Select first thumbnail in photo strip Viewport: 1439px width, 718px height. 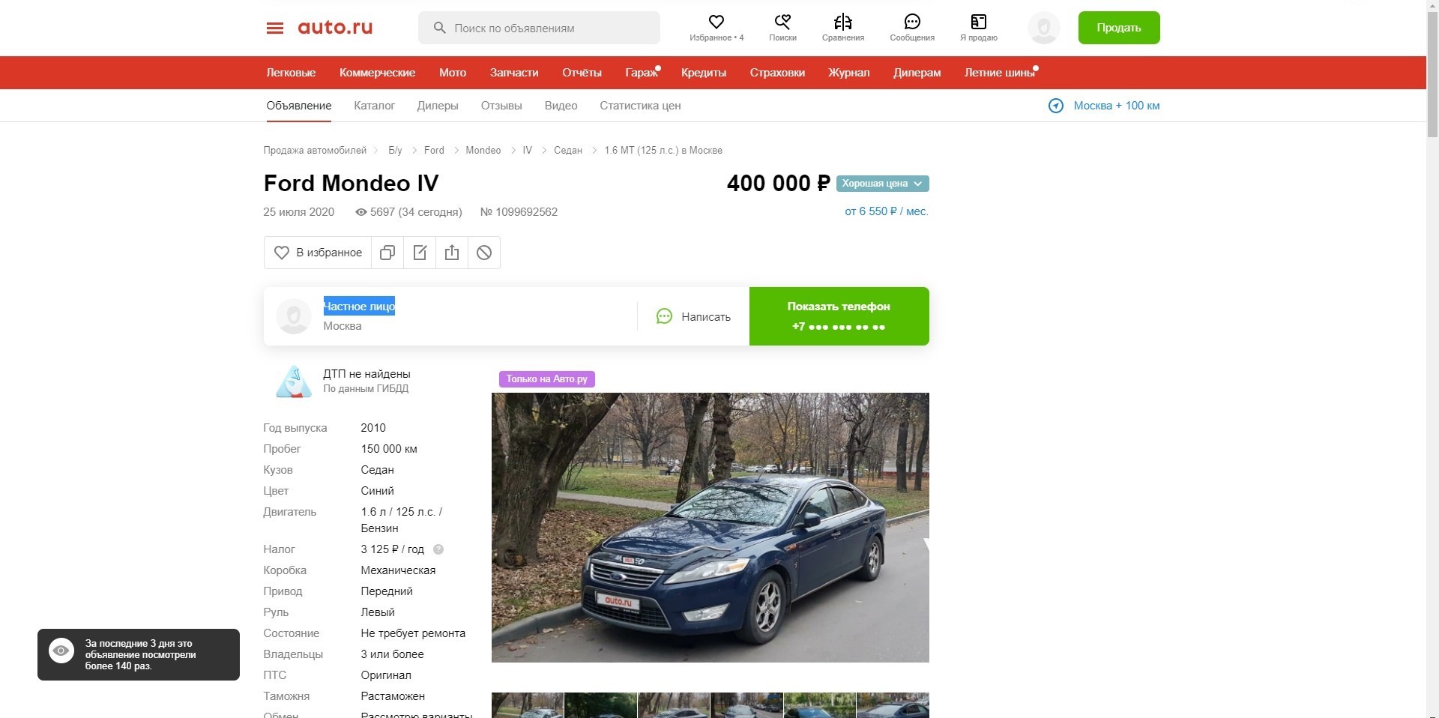pos(528,705)
